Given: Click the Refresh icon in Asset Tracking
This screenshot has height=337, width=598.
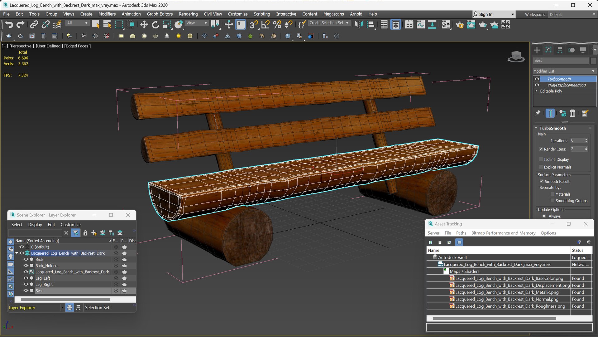Looking at the screenshot, I should coord(430,242).
